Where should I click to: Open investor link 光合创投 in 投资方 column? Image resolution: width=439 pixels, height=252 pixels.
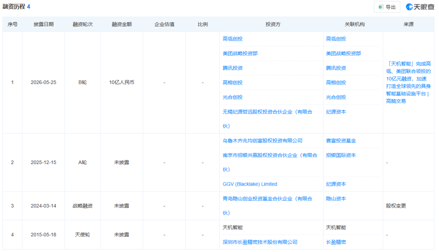233,97
